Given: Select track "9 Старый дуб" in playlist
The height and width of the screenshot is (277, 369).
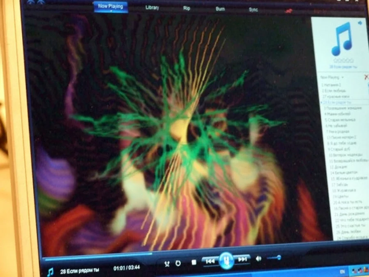Looking at the screenshot, I should (x=339, y=149).
